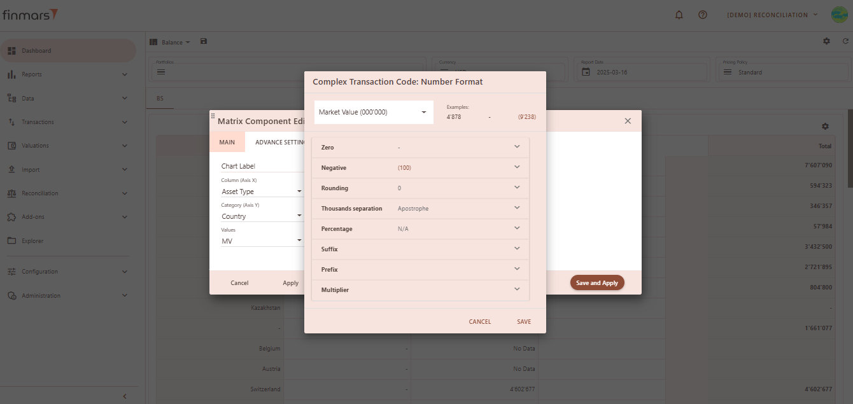Switch to the Advance Settings tab

tap(279, 143)
